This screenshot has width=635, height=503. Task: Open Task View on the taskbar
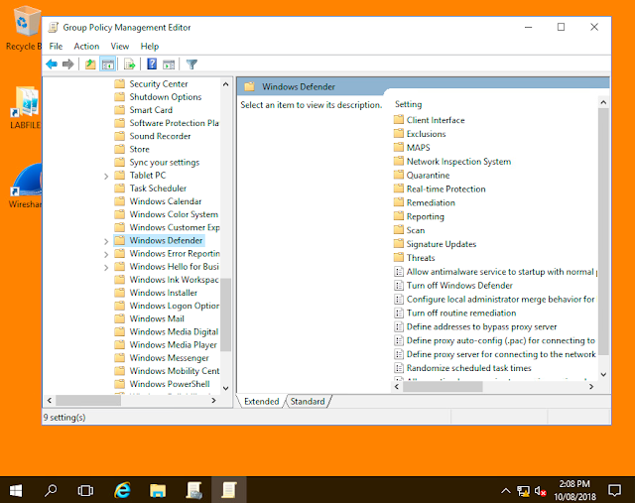coord(85,490)
